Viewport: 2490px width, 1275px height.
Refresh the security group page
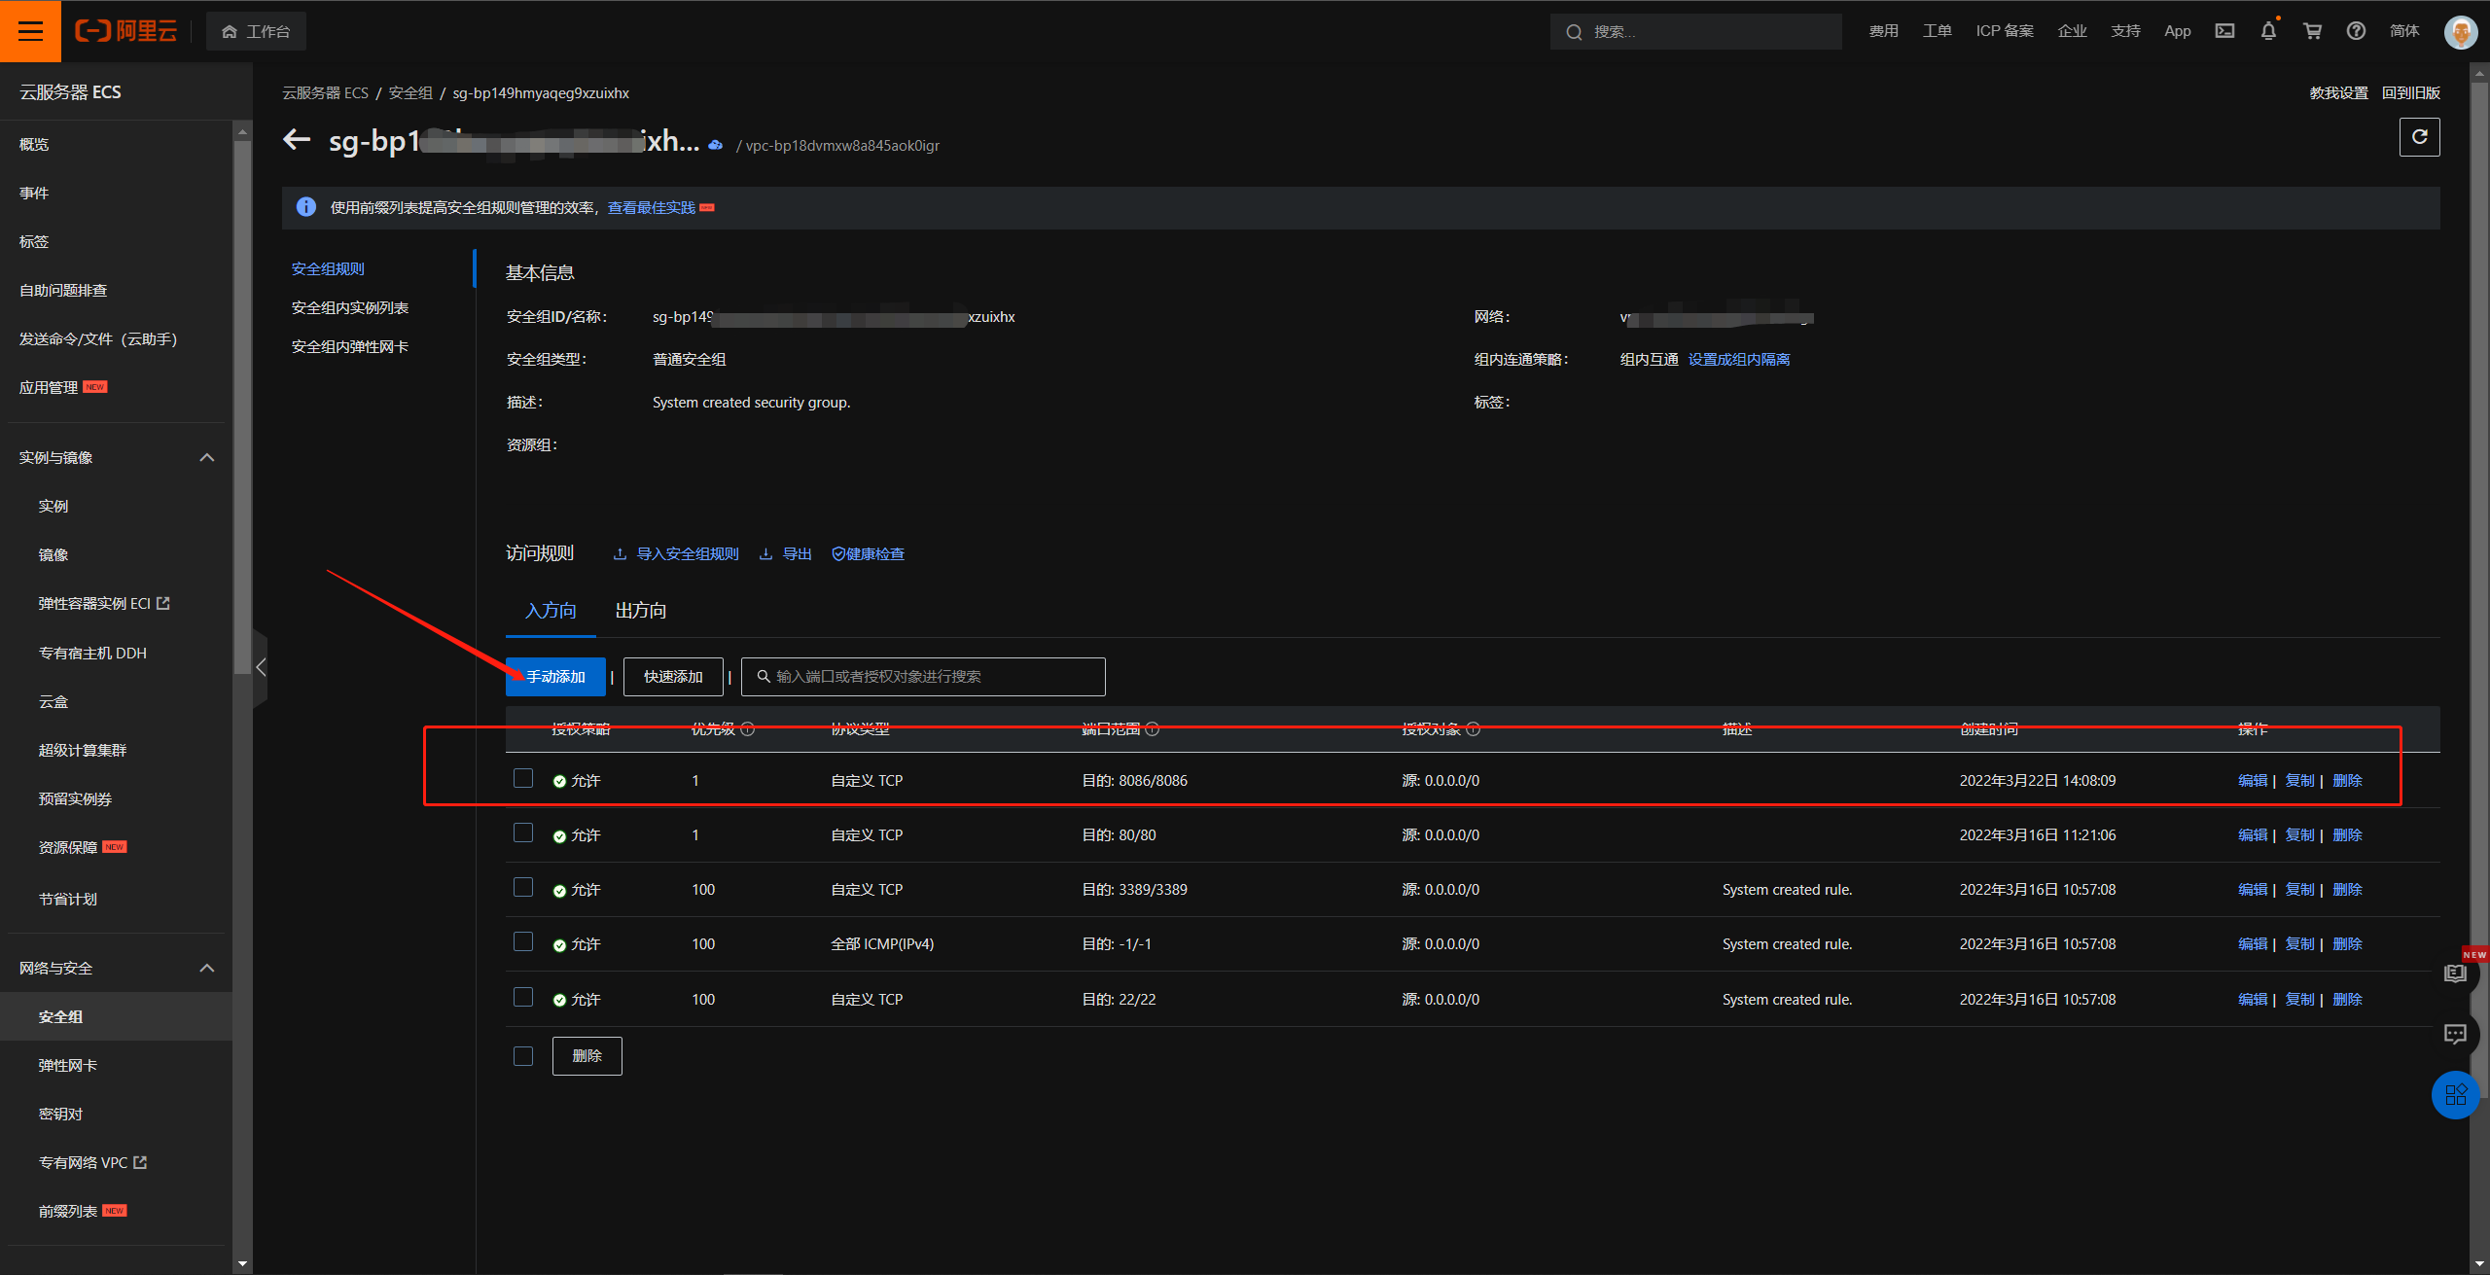(2420, 137)
